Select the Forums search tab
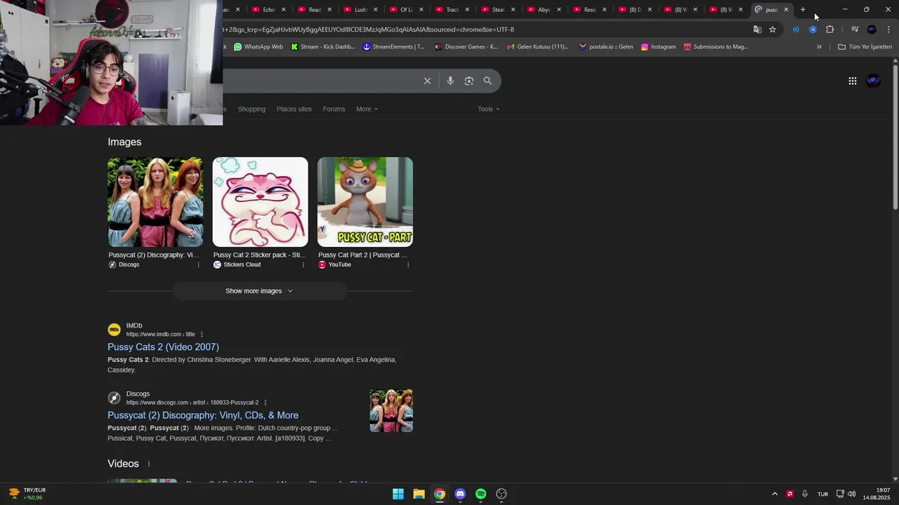The height and width of the screenshot is (505, 899). (x=334, y=109)
